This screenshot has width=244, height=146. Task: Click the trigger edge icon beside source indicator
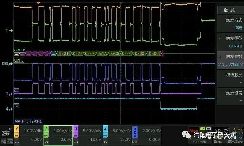(208, 129)
